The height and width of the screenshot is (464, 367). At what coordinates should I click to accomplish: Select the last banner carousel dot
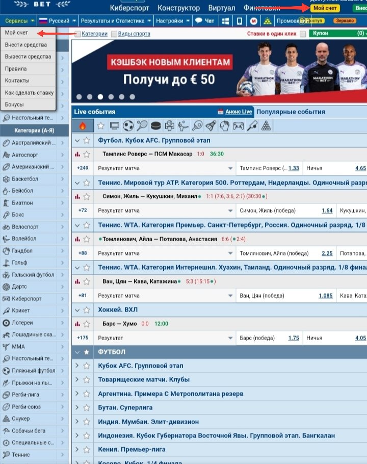pos(132,97)
